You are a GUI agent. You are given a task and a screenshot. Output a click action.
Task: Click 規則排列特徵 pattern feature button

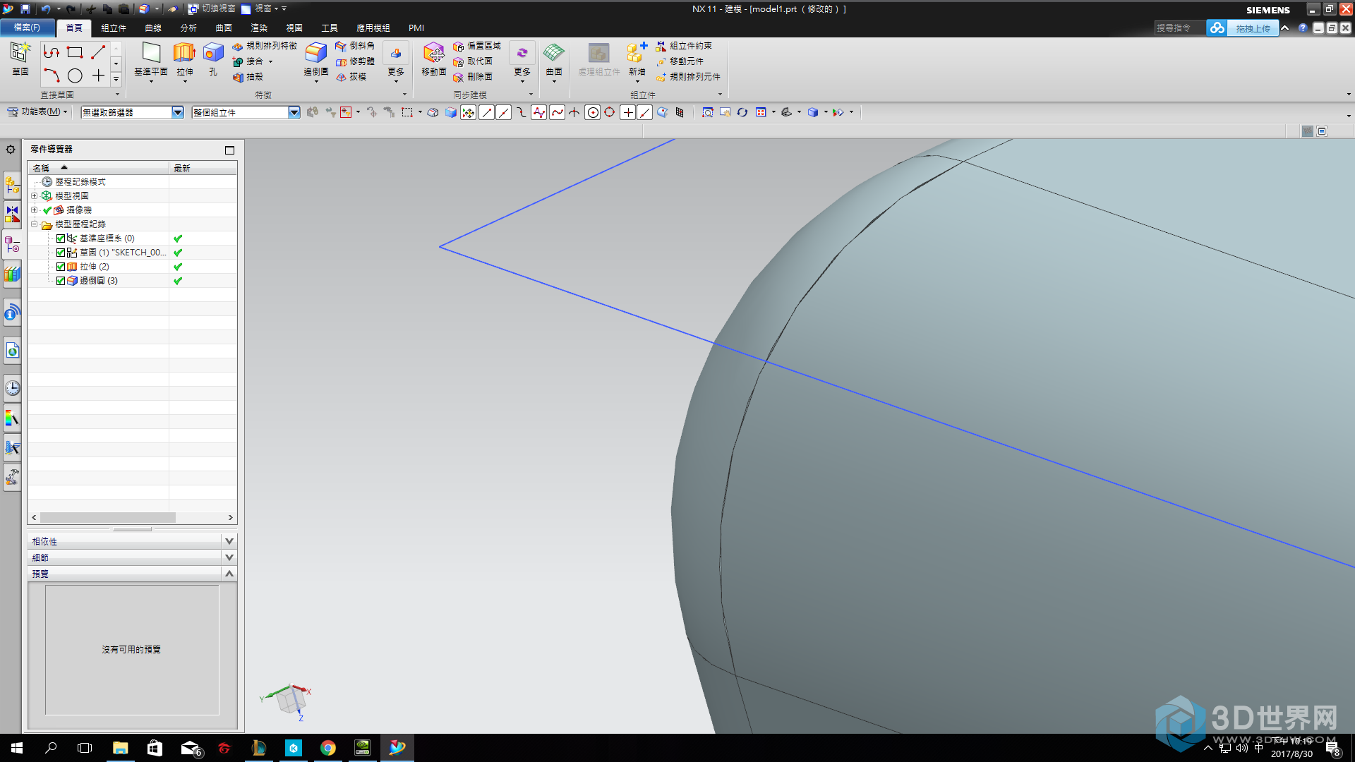tap(265, 46)
